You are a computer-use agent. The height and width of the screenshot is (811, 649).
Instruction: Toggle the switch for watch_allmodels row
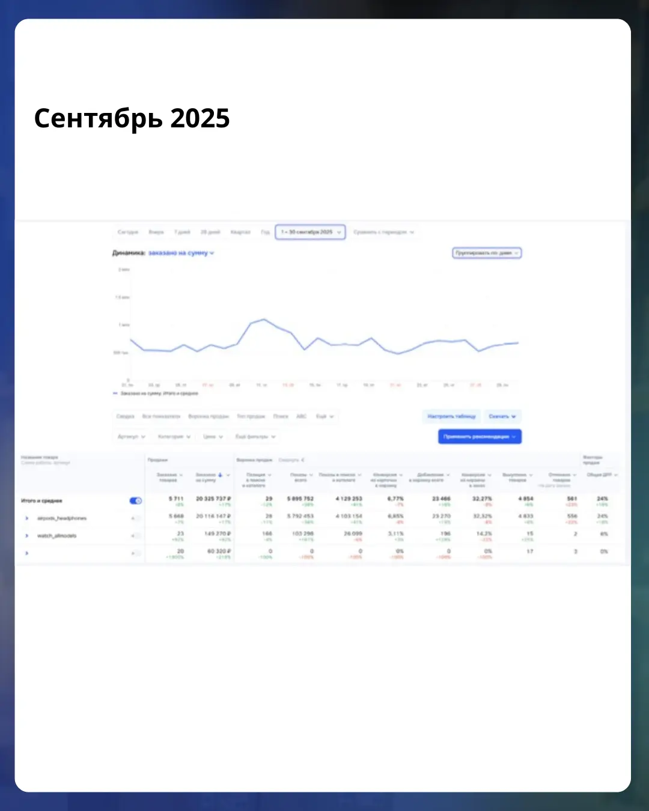coord(136,535)
